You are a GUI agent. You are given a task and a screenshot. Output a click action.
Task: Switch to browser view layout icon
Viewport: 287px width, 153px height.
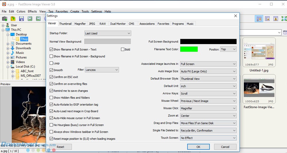point(259,19)
